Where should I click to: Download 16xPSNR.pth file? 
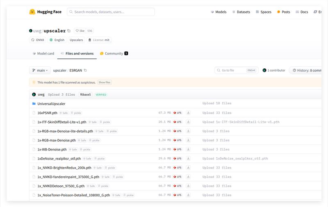coord(188,112)
